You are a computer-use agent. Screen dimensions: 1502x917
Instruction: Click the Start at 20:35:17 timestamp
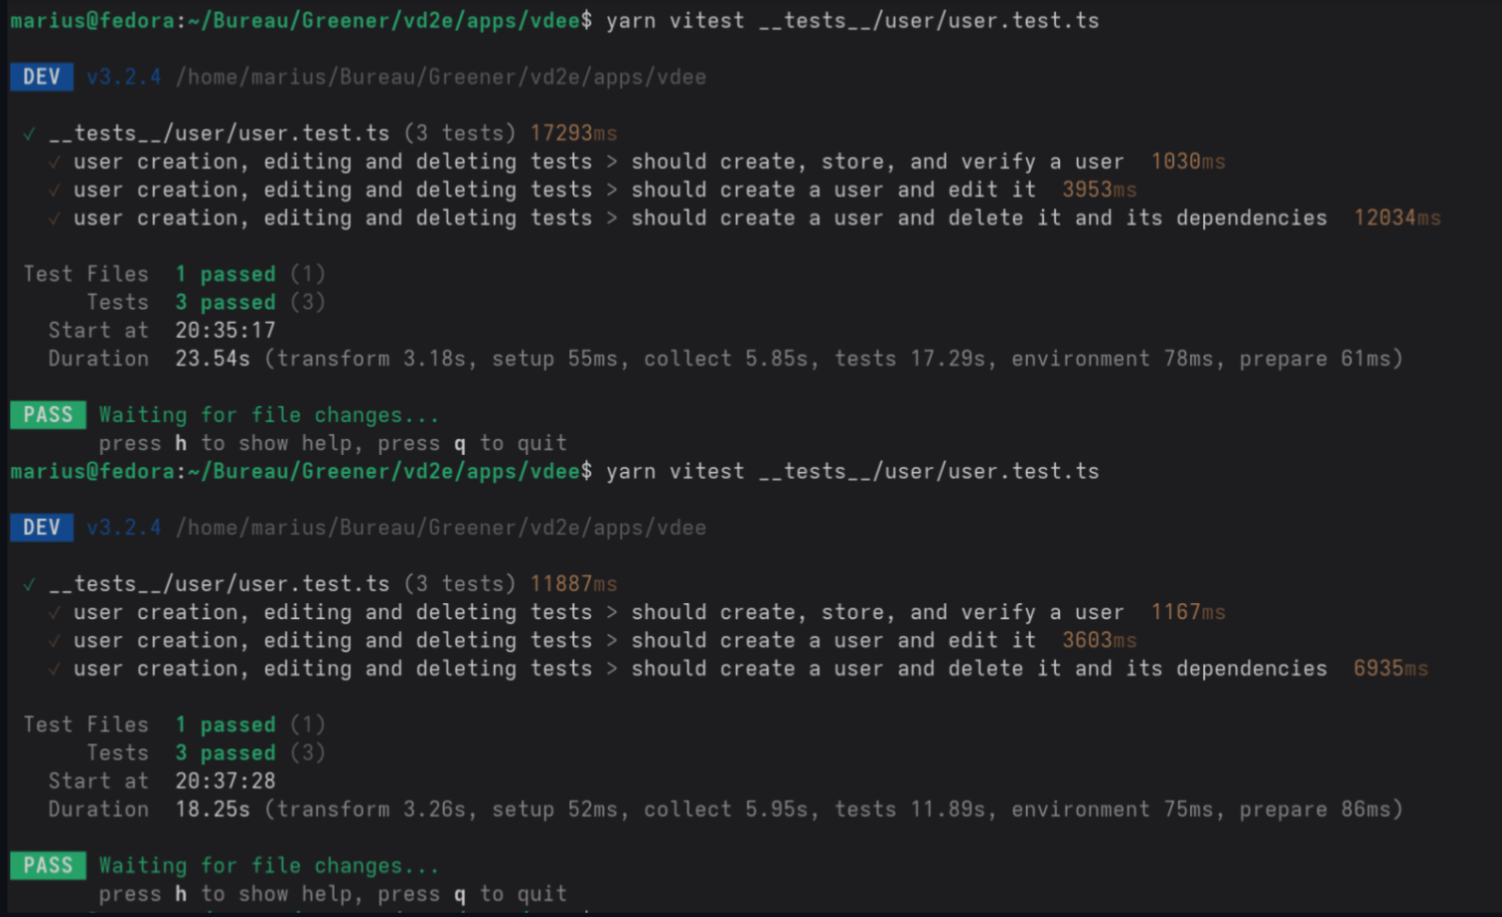click(x=225, y=330)
